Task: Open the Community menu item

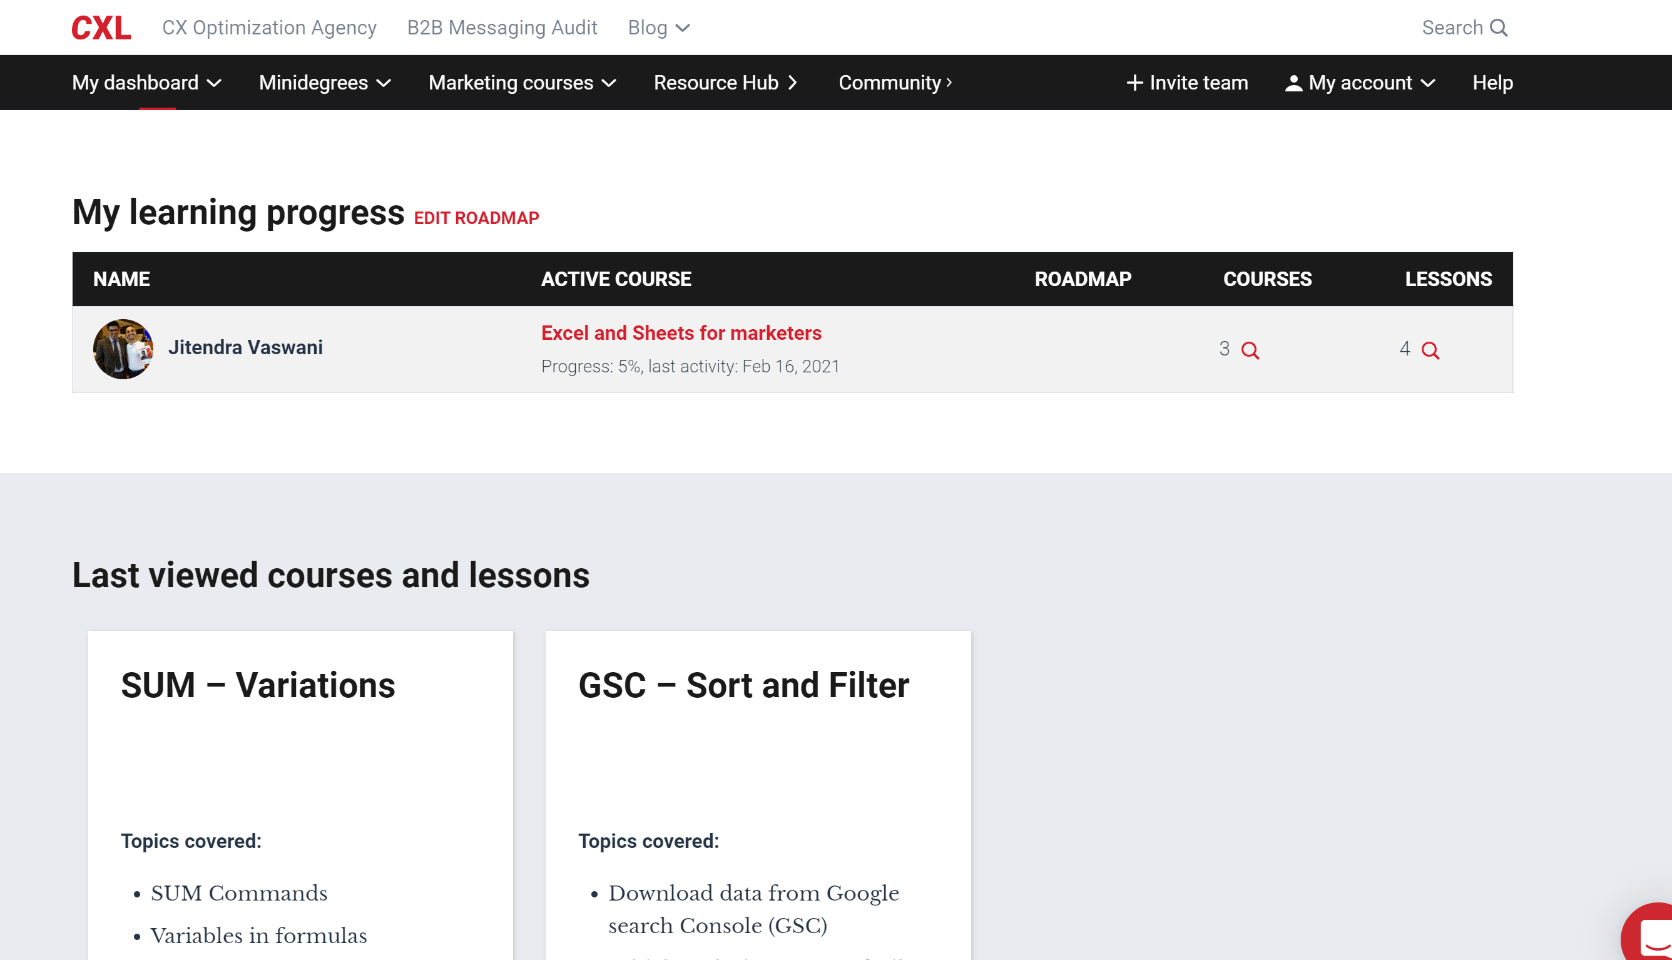Action: pos(894,83)
